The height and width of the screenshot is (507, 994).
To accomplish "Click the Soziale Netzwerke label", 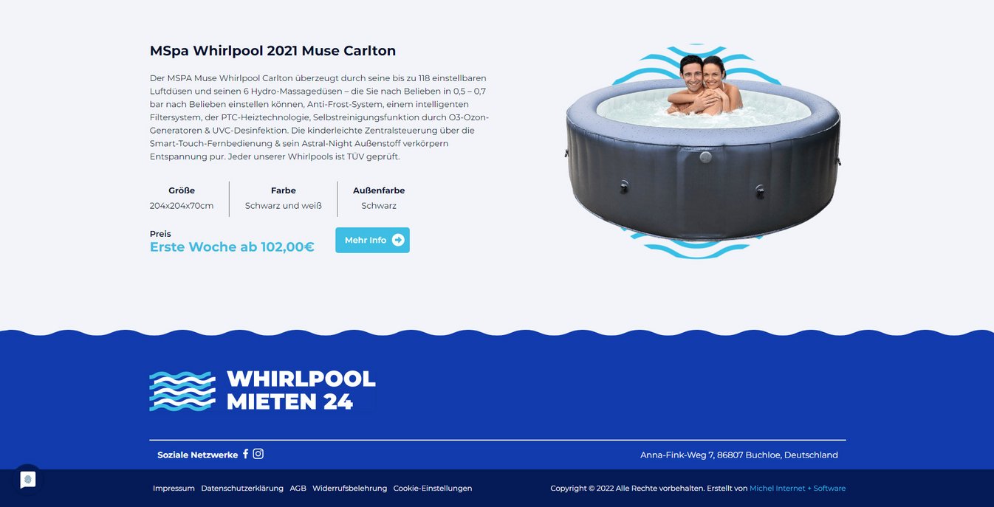I will [x=198, y=455].
